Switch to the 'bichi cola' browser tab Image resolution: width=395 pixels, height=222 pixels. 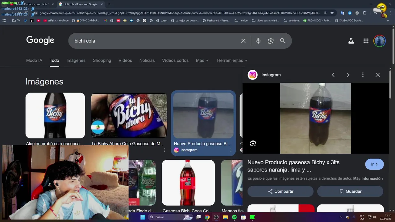pyautogui.click(x=80, y=4)
